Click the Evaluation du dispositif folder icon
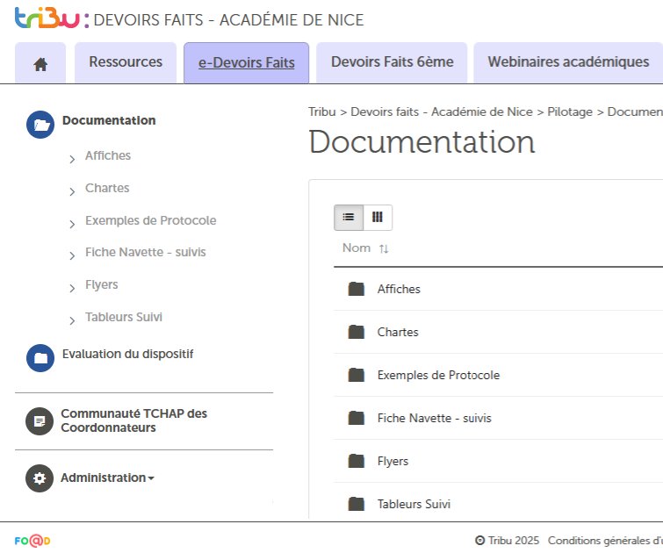 point(40,358)
